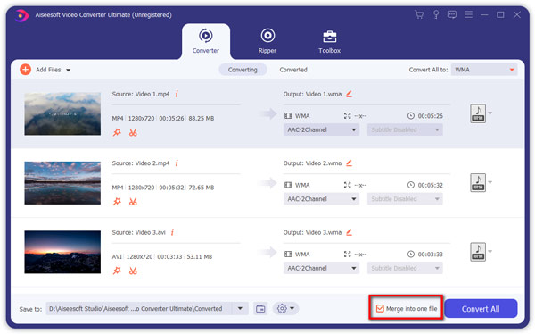The width and height of the screenshot is (535, 334).
Task: Select the Video 3.avi sunset thumbnail
Action: pos(62,252)
